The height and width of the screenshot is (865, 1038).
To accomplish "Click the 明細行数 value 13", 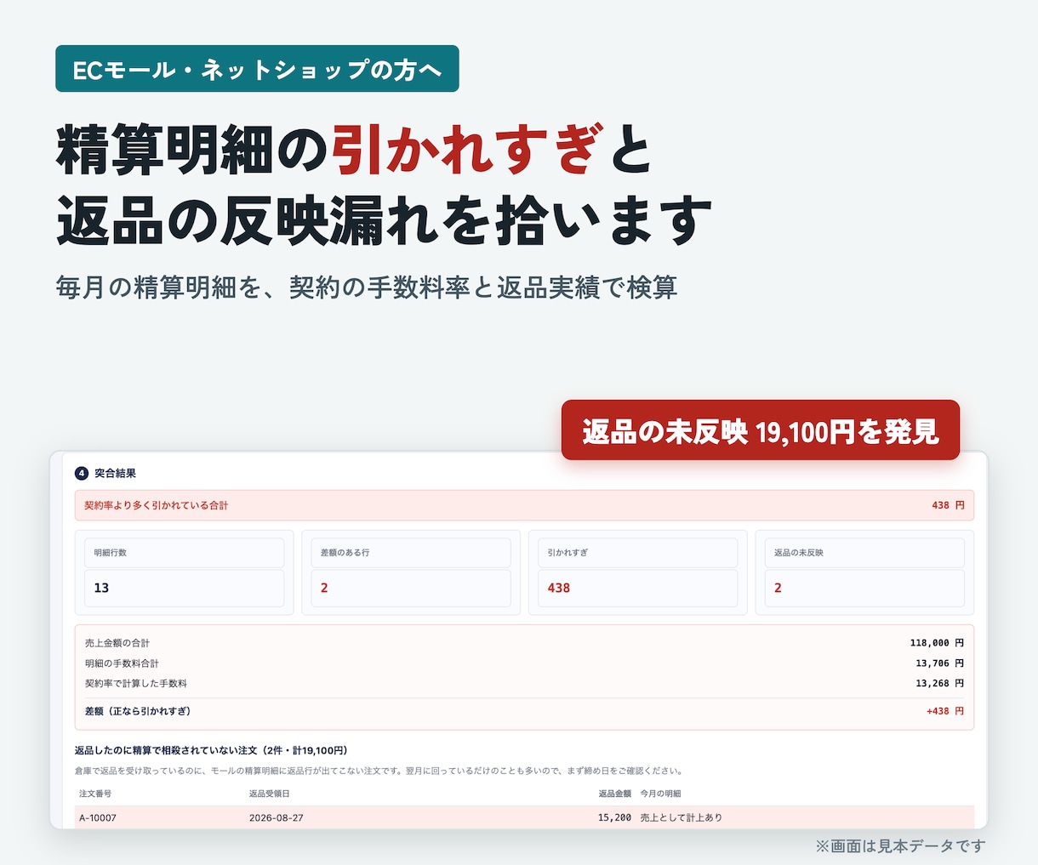I will [x=101, y=588].
